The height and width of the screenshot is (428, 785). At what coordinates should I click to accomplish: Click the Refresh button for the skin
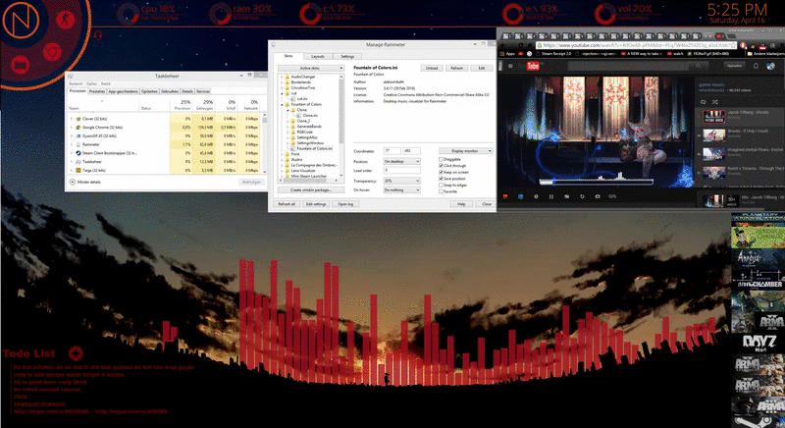coord(456,68)
